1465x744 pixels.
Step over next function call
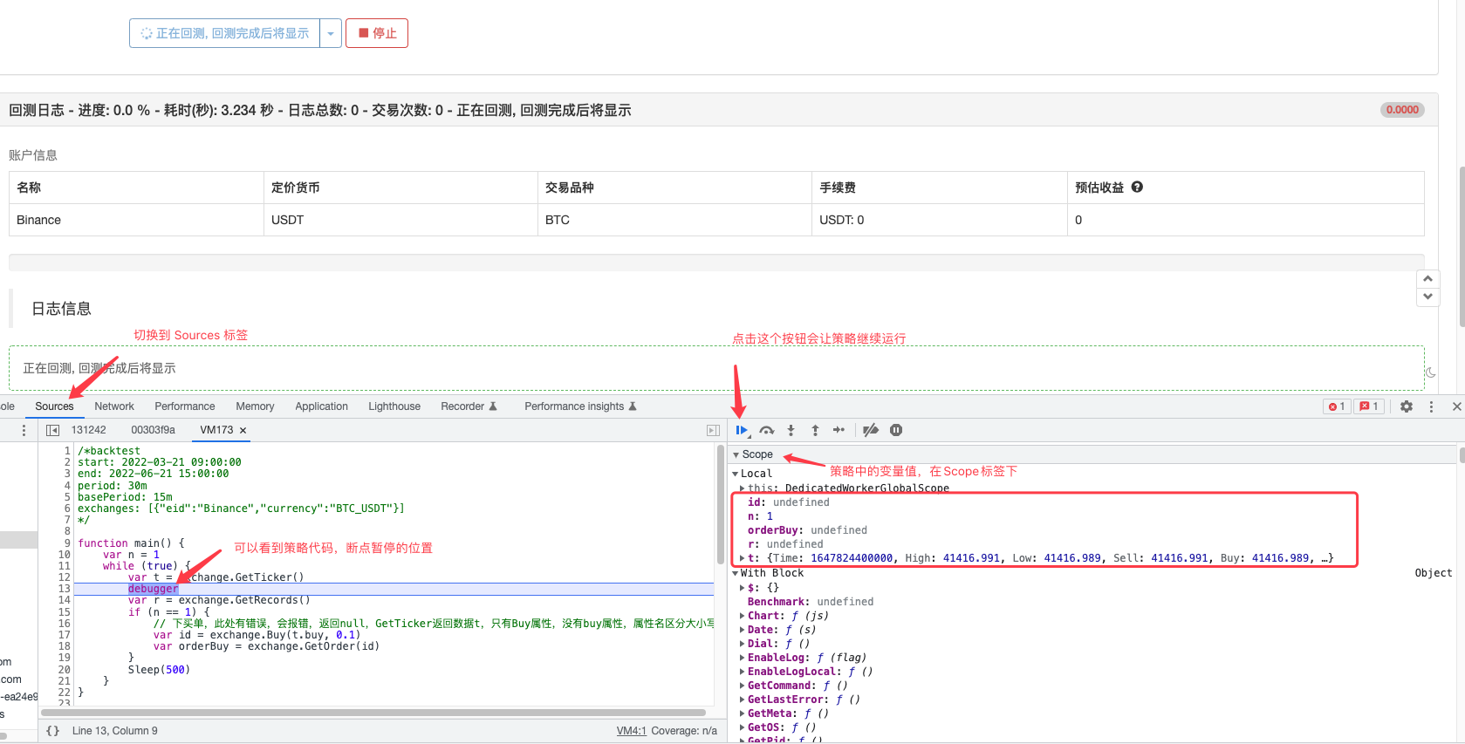pyautogui.click(x=766, y=430)
